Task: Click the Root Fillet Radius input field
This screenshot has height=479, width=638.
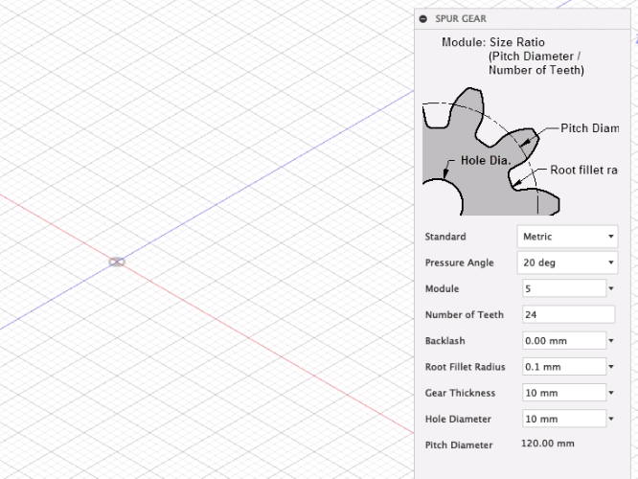Action: tap(564, 367)
